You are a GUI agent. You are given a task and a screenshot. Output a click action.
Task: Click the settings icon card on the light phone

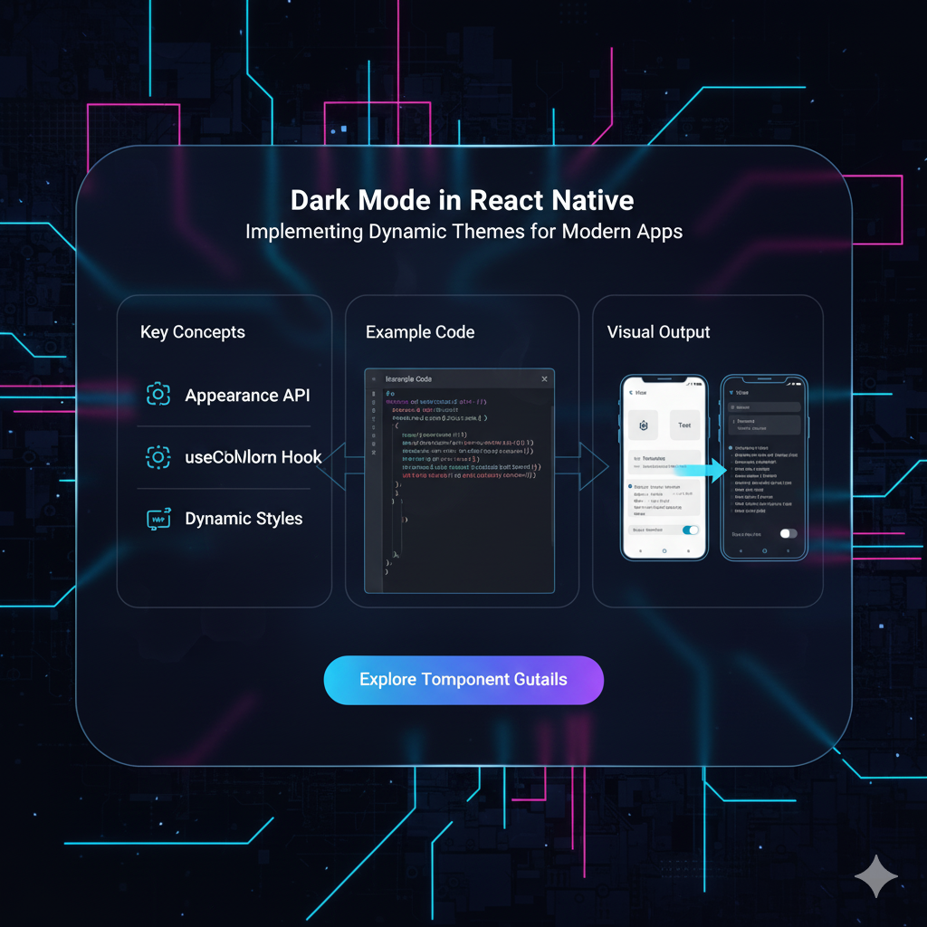click(644, 425)
